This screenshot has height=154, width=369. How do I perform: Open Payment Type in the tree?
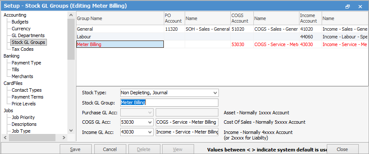point(26,63)
